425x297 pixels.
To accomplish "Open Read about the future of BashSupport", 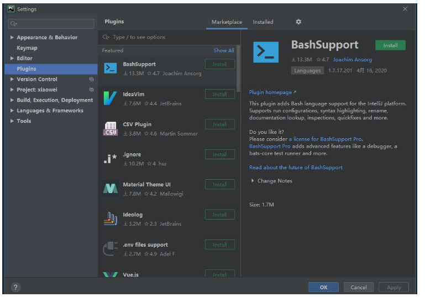I will pos(296,168).
